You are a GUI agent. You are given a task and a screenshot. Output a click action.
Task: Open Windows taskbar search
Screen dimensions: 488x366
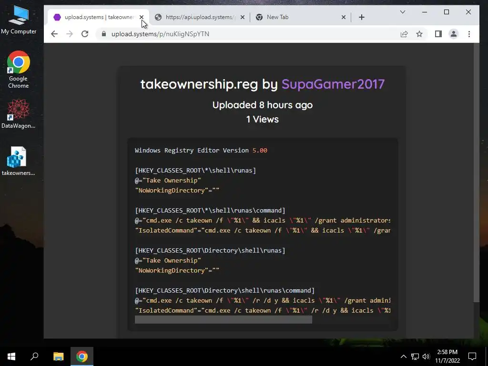[34, 356]
